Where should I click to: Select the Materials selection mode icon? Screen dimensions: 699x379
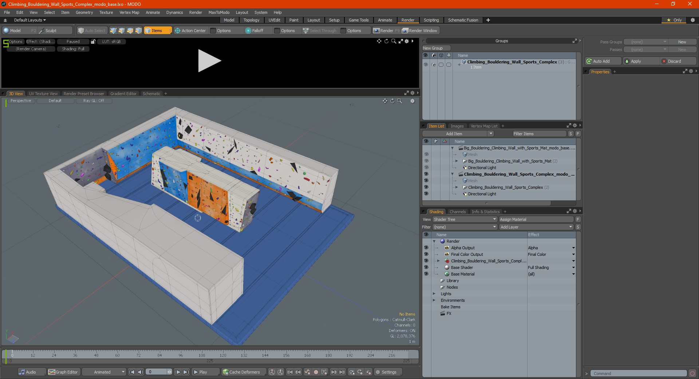pos(138,31)
